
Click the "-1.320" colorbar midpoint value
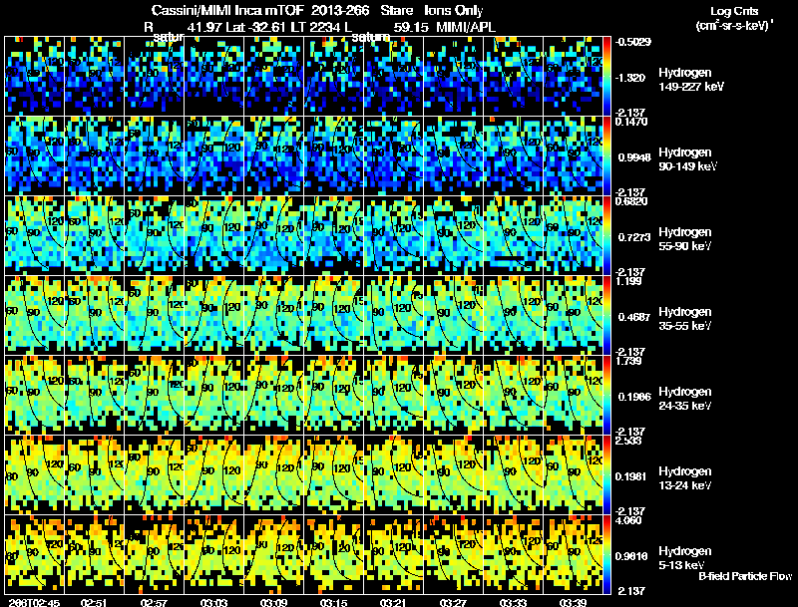pos(630,78)
